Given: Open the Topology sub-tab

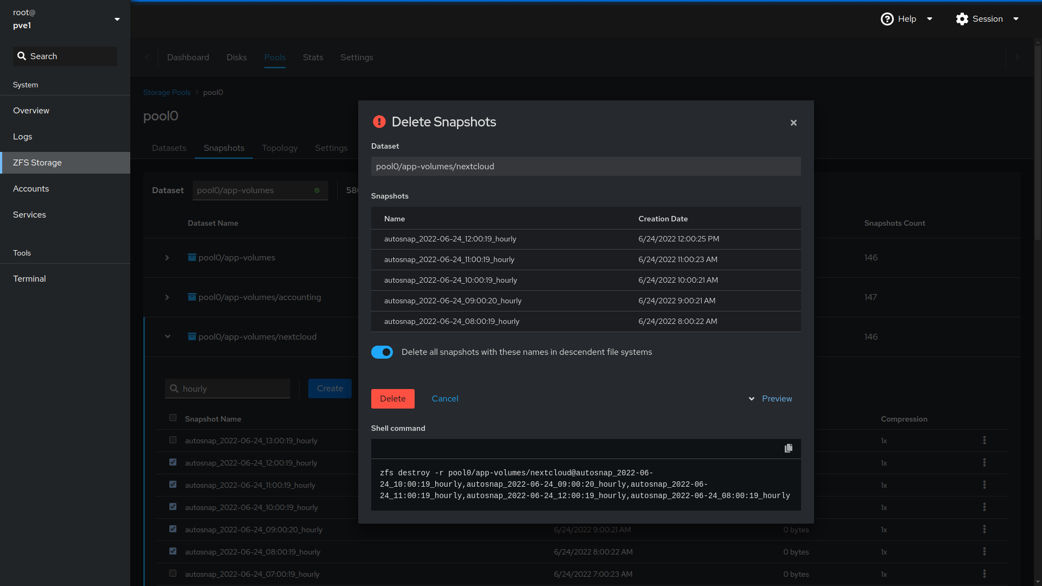Looking at the screenshot, I should pyautogui.click(x=279, y=148).
